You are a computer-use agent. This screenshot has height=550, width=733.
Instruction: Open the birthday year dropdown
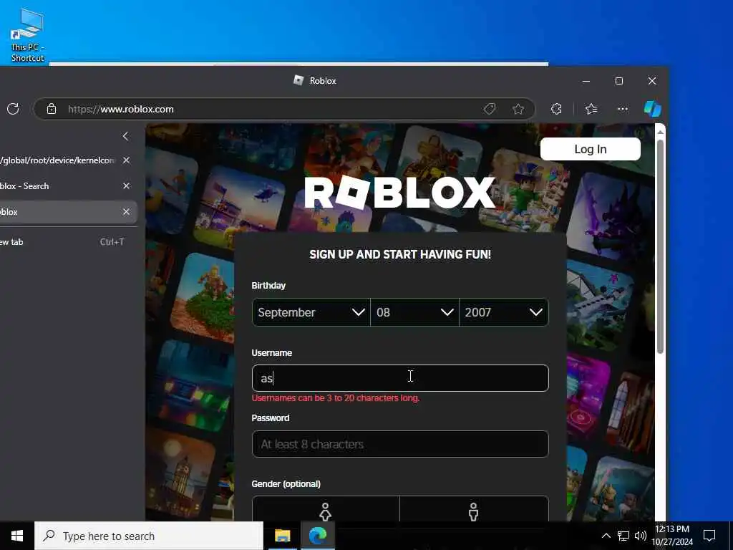[x=503, y=312]
